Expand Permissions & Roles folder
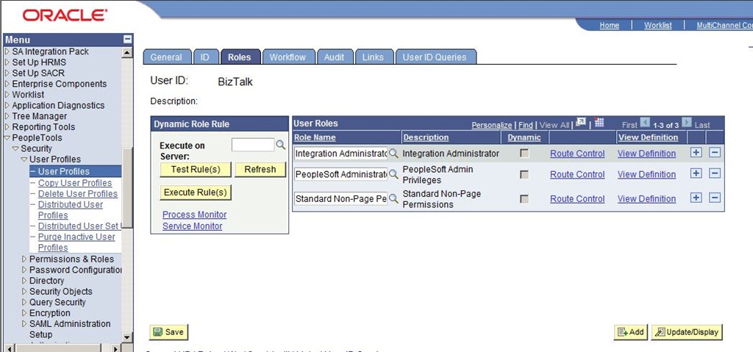The image size is (753, 352). click(24, 259)
